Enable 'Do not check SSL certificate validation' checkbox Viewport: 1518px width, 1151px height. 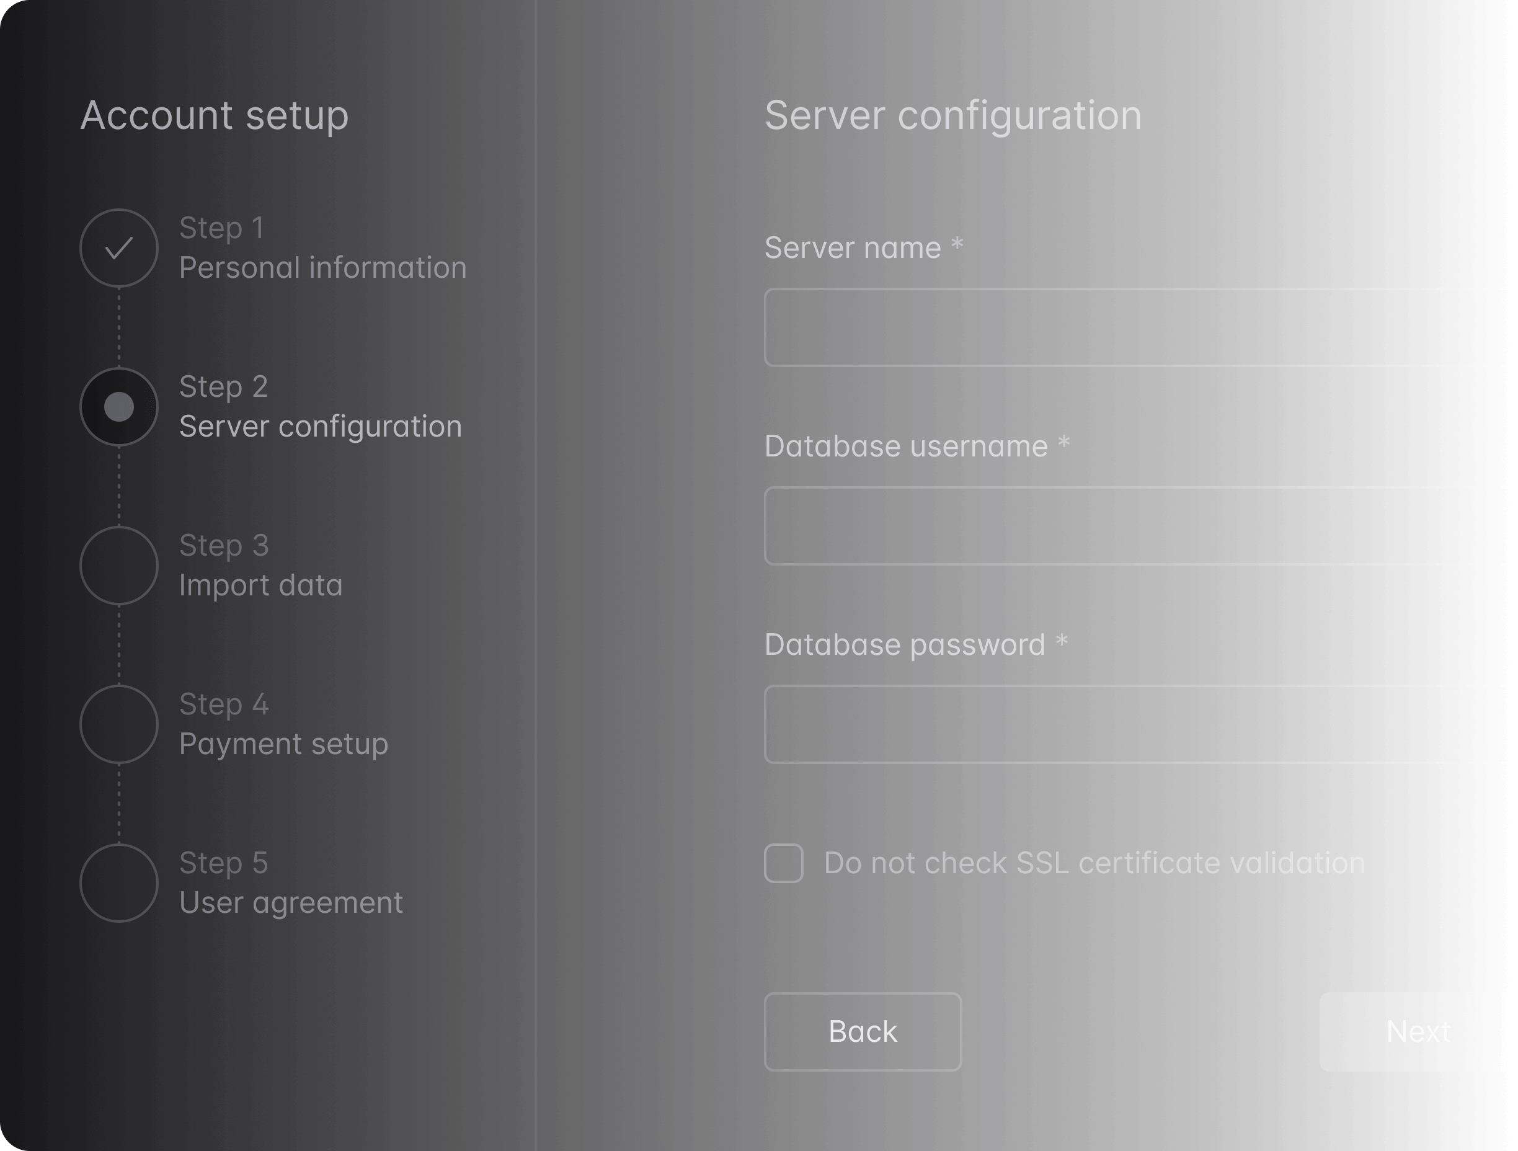784,863
